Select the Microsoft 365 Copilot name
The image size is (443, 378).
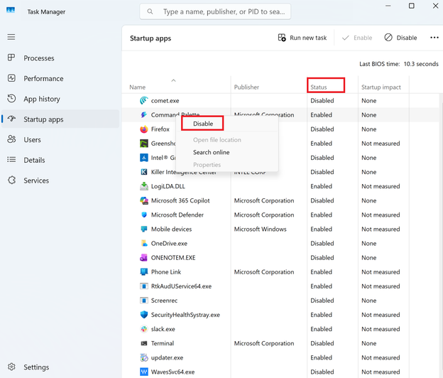click(180, 200)
